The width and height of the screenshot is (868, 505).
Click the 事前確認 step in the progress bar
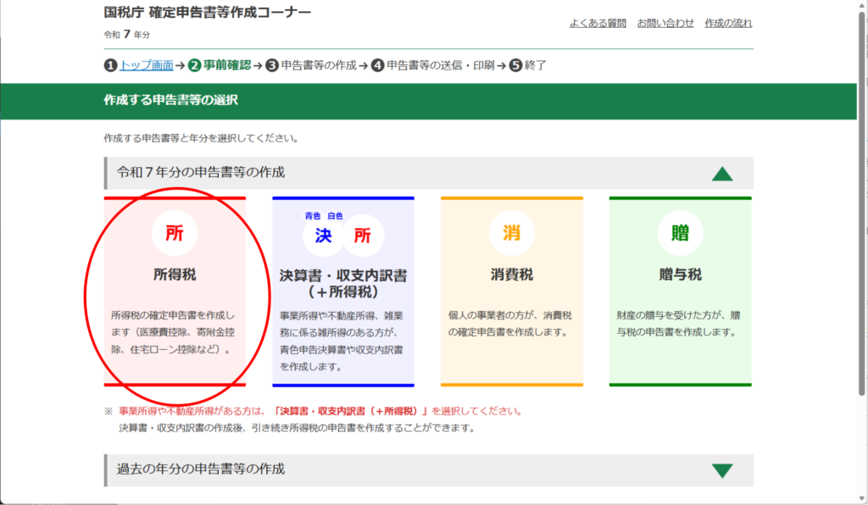tap(226, 65)
